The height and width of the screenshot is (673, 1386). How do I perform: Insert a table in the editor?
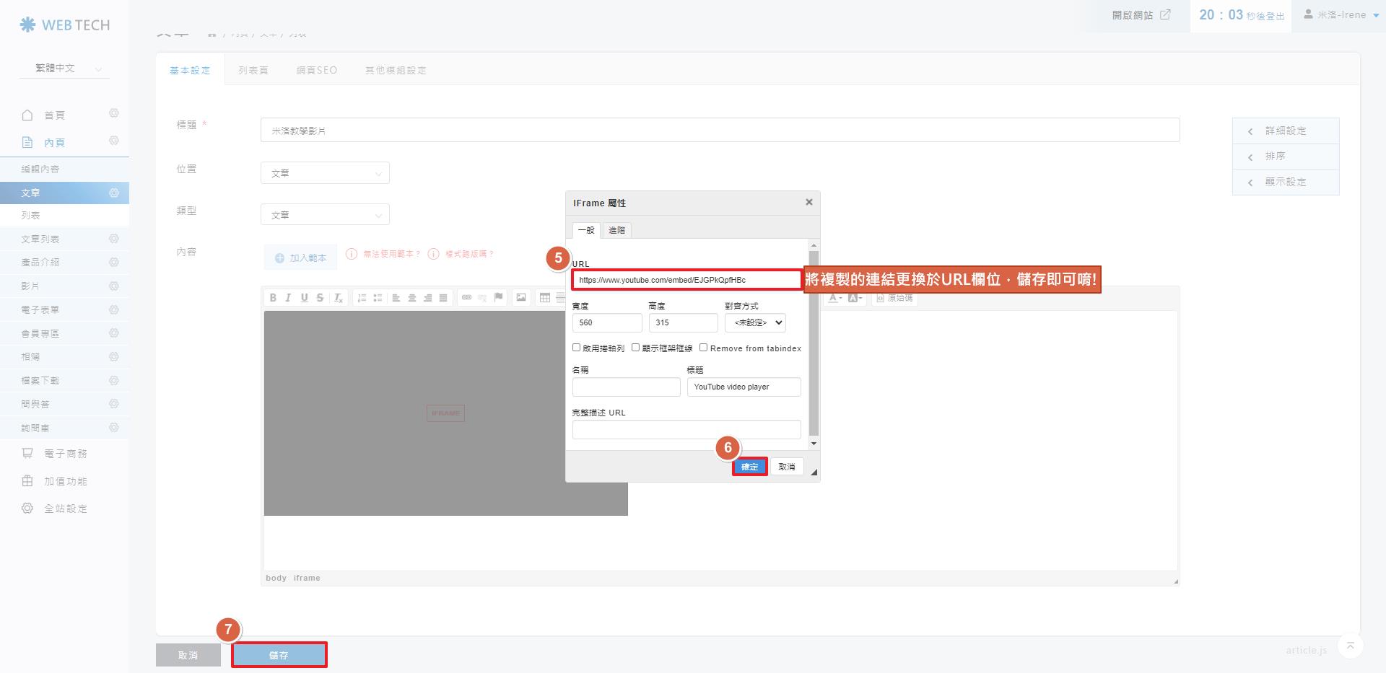click(x=545, y=298)
